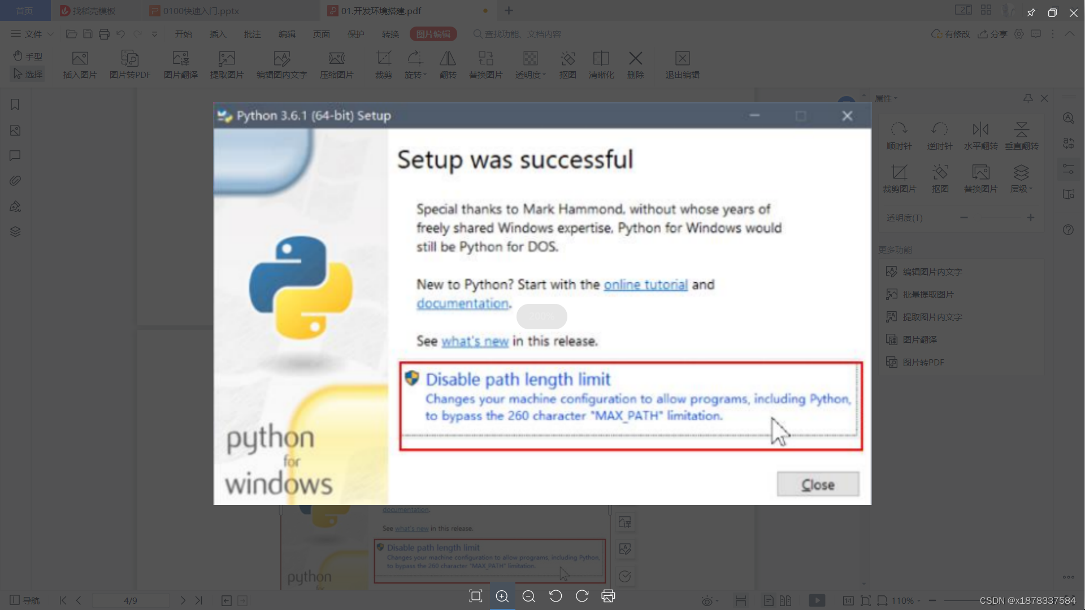1085x610 pixels.
Task: Select the 插入图片 tool
Action: 79,63
